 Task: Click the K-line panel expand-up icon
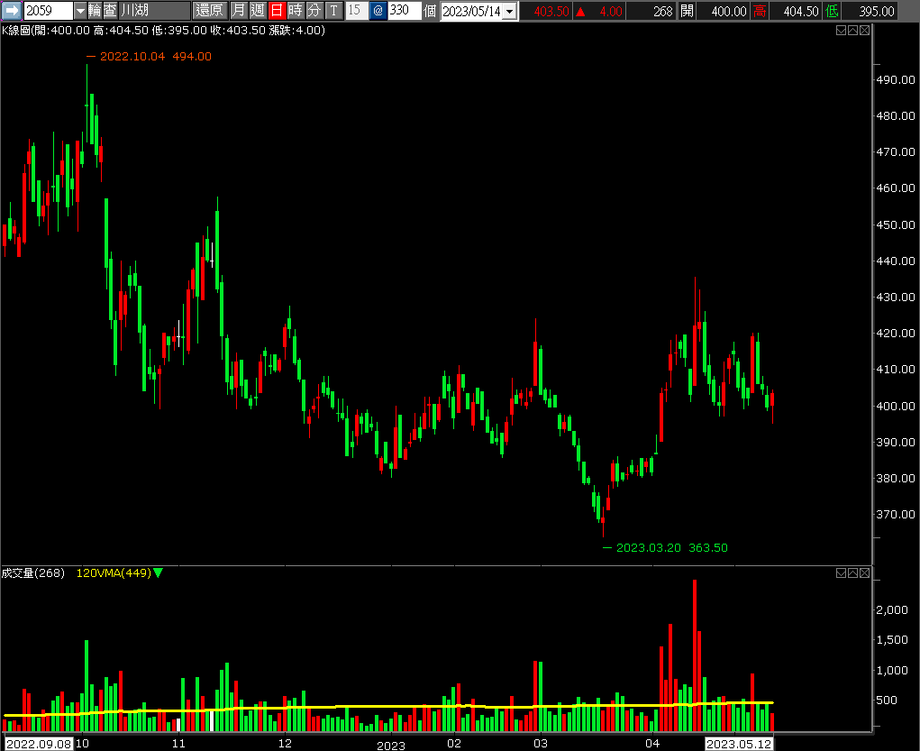[x=852, y=31]
